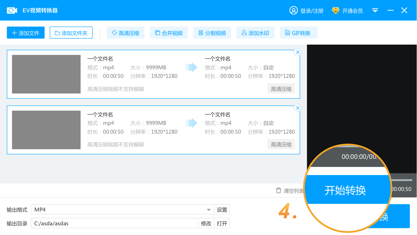Click the 开通会员 diamond icon
Image resolution: width=417 pixels, height=235 pixels.
[335, 11]
